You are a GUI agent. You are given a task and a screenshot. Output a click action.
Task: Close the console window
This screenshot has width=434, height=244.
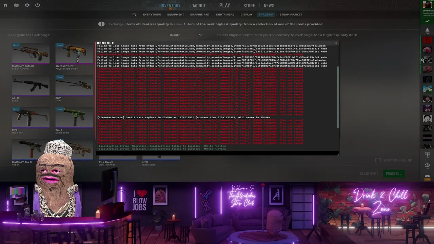point(336,43)
